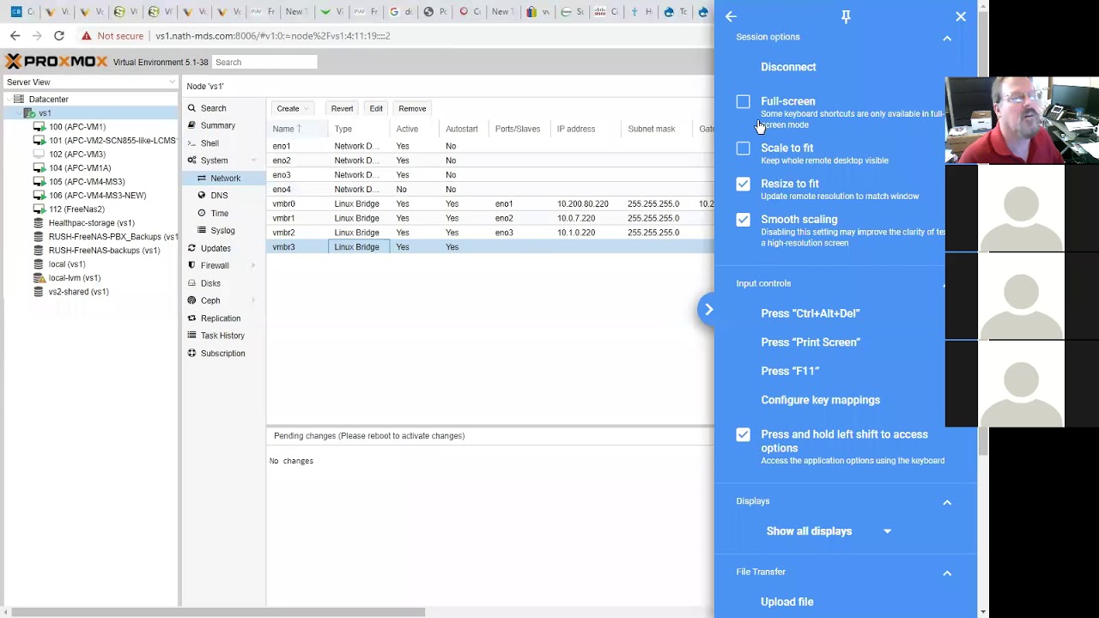Click the browser forward arrow
Screen dimensions: 1099x618
tap(36, 36)
